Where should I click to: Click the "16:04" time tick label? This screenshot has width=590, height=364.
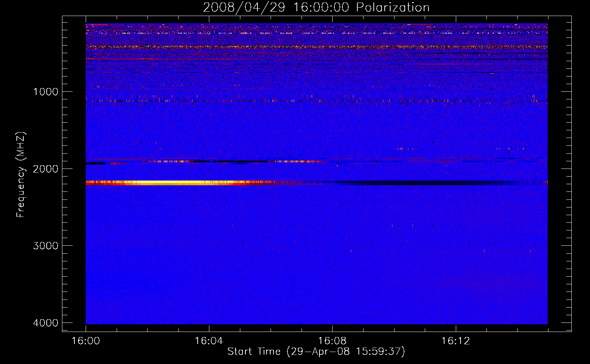tap(209, 341)
